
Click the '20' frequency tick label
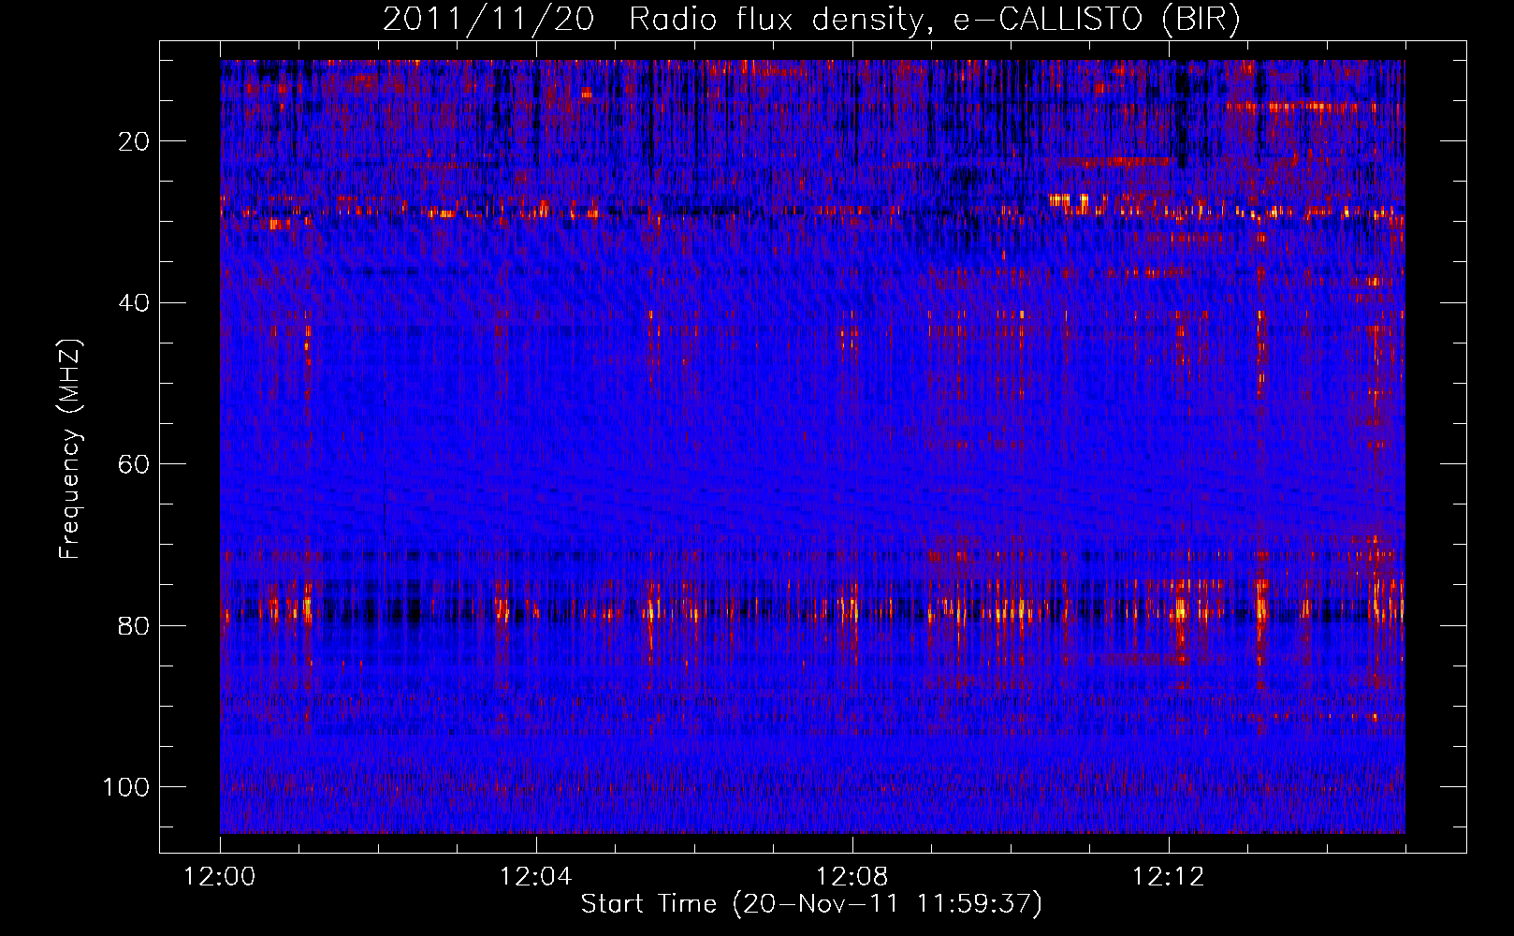click(x=135, y=141)
